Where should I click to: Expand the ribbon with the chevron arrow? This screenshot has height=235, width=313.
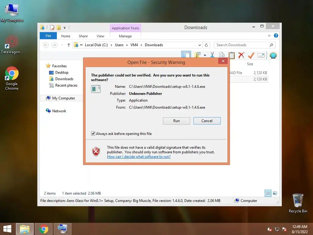[x=269, y=36]
